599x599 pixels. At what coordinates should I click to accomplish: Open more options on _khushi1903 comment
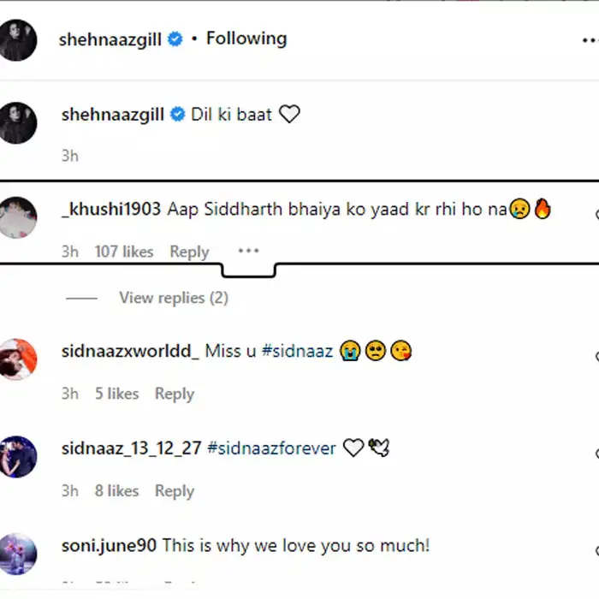pyautogui.click(x=248, y=251)
